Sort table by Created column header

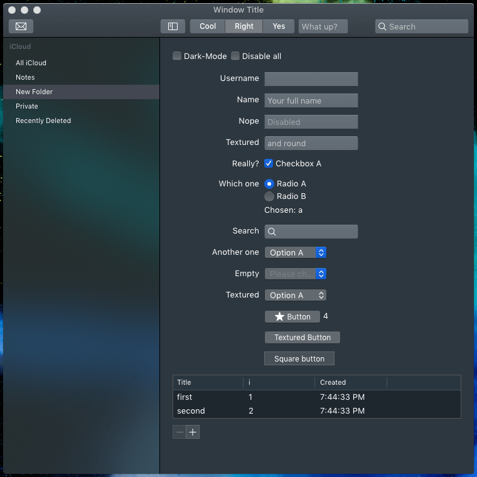pos(351,382)
